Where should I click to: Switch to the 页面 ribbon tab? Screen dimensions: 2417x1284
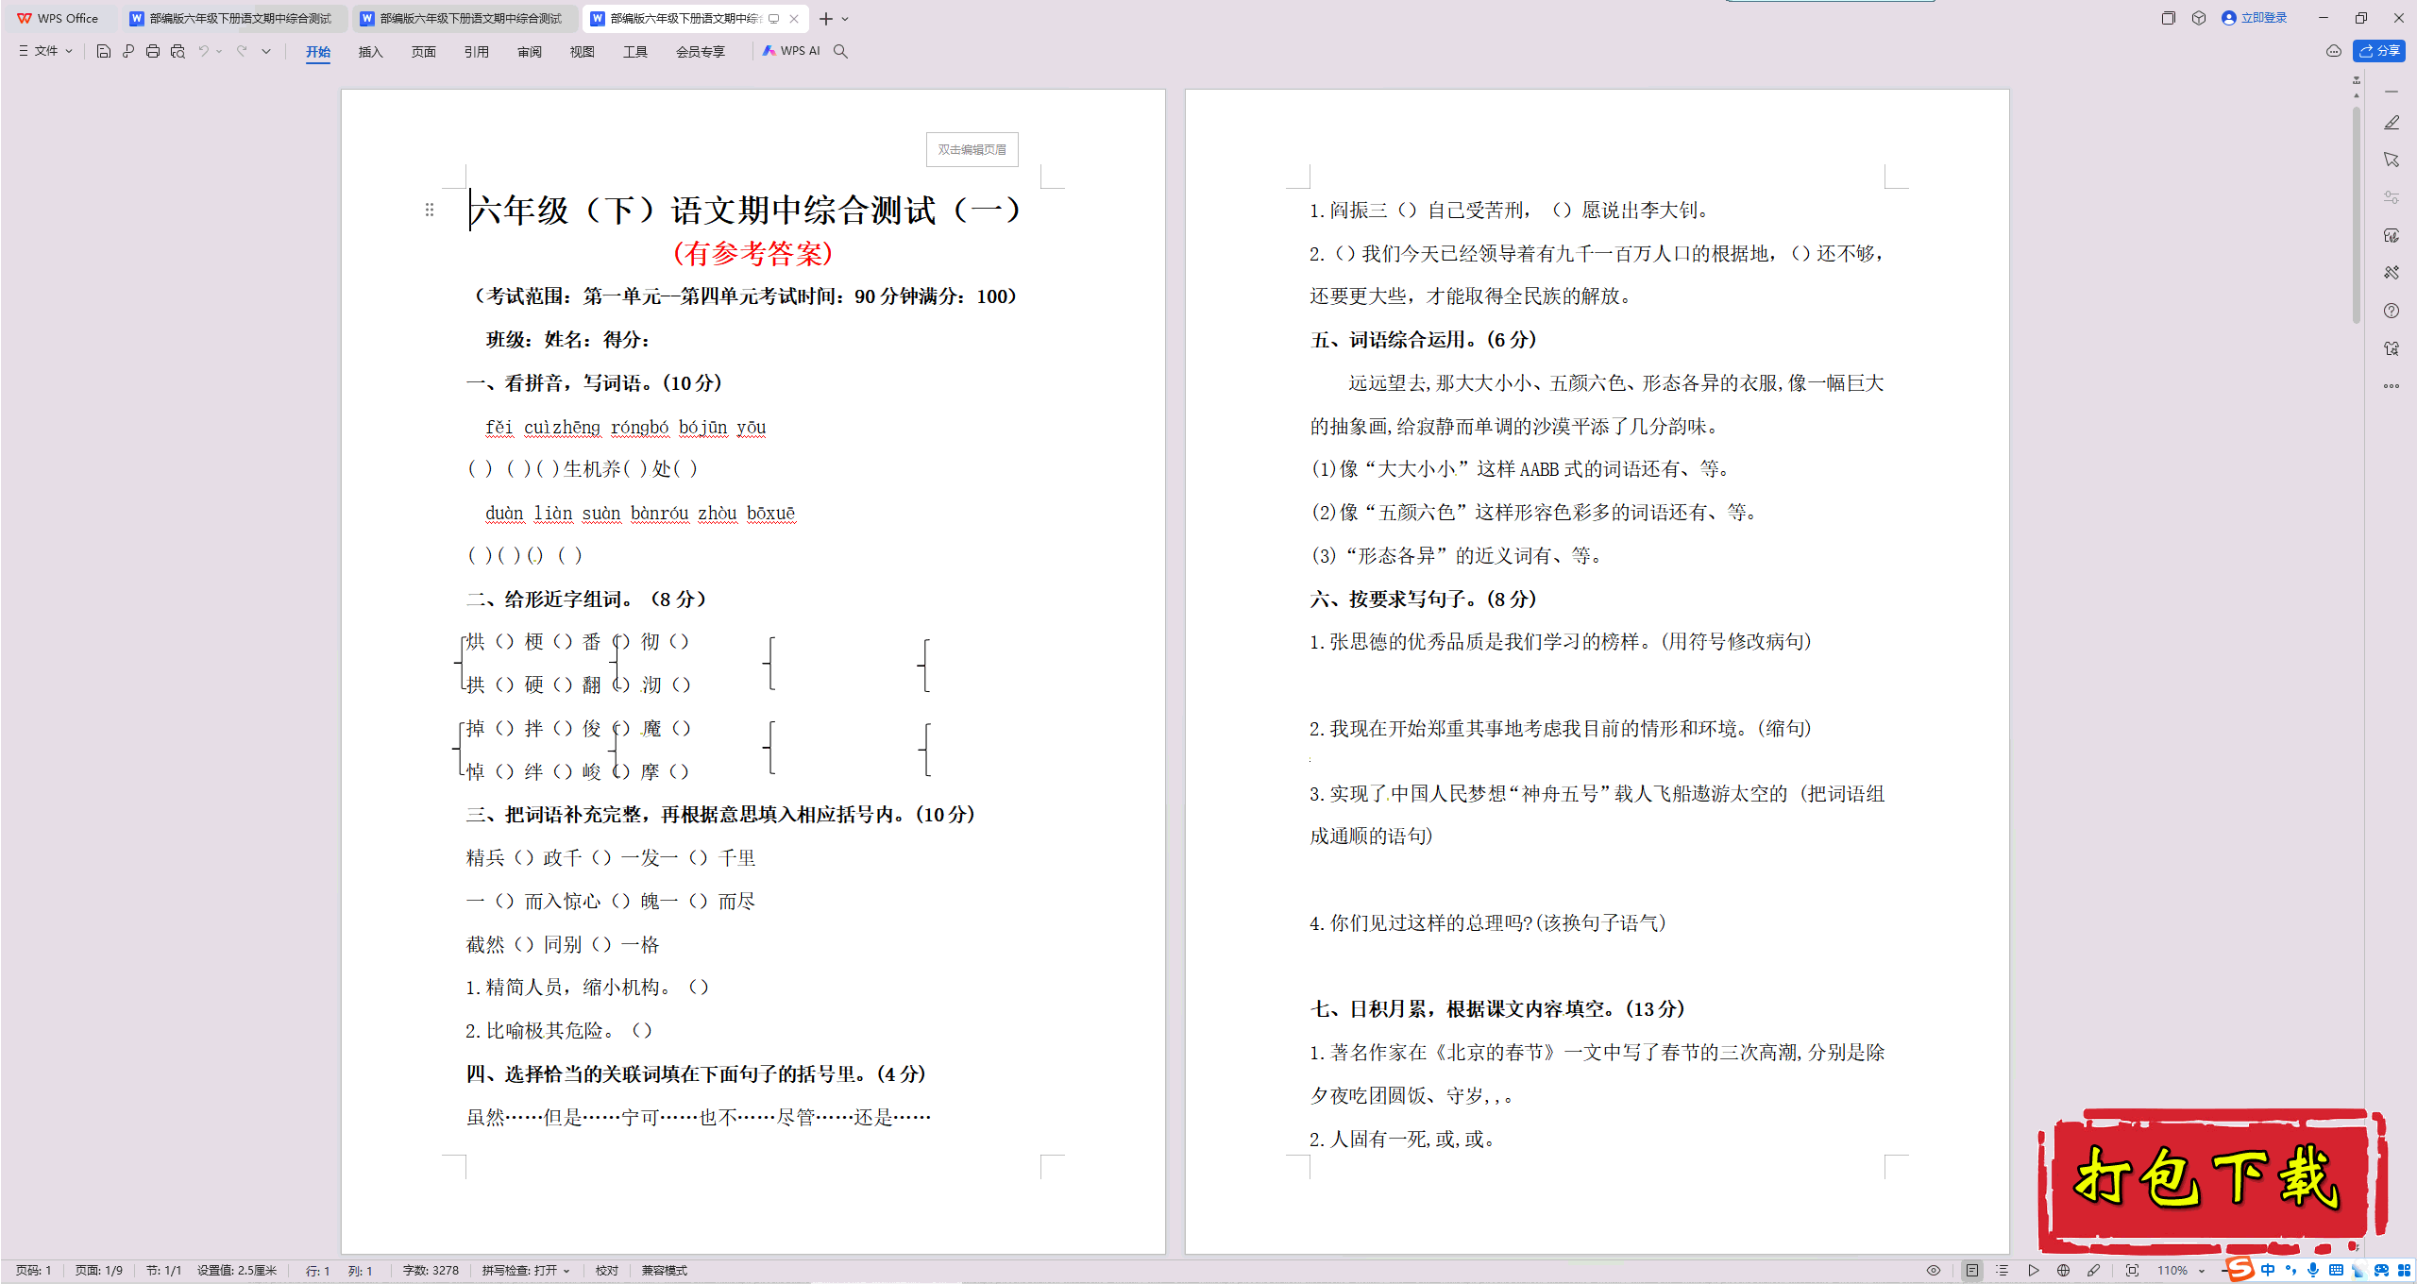click(424, 52)
